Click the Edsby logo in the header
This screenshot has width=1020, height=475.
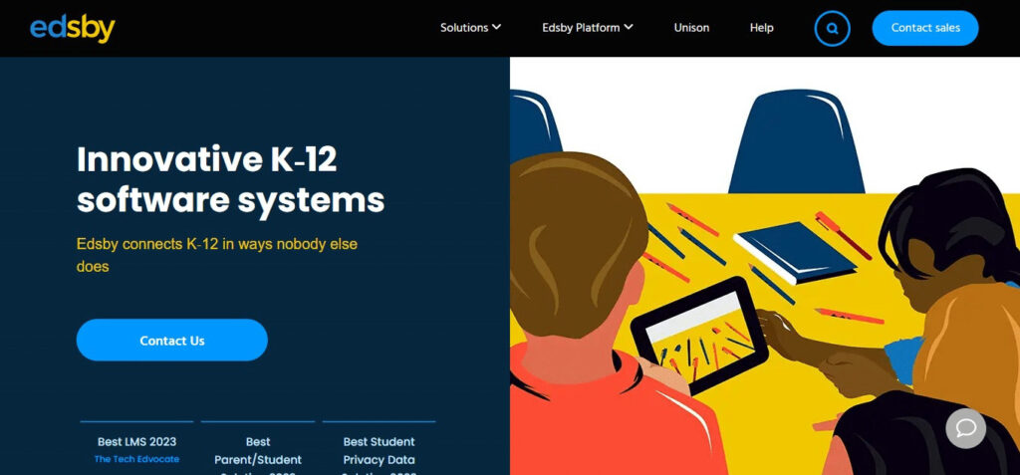(72, 28)
